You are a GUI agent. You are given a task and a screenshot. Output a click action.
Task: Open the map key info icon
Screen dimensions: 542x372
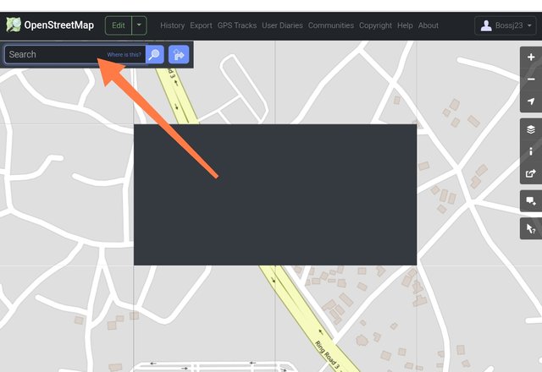[531, 151]
